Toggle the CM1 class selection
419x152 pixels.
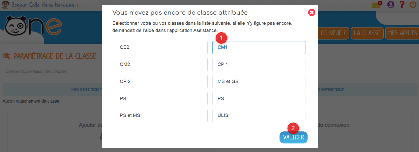(259, 48)
